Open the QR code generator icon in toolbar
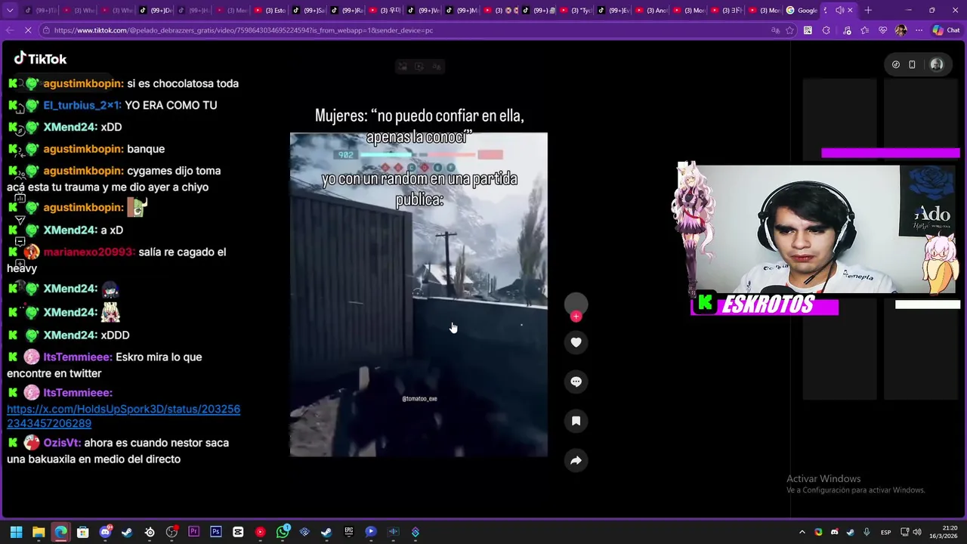Viewport: 967px width, 544px height. click(x=808, y=30)
